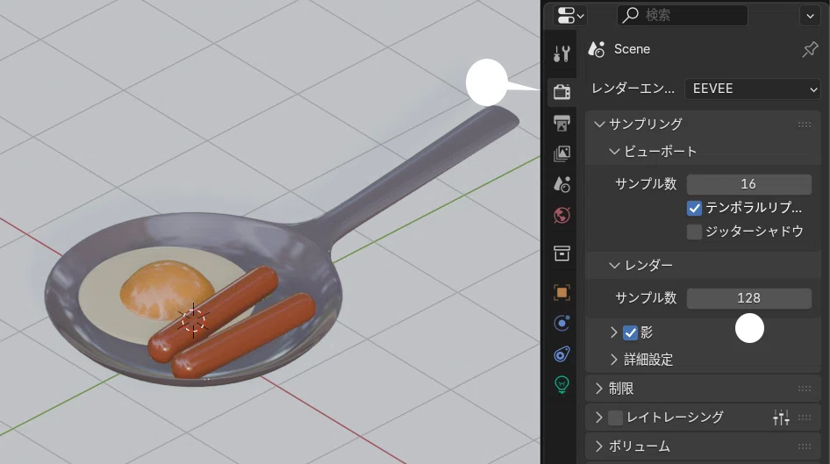Toggle the pin icon beside Scene
The image size is (830, 464).
click(x=810, y=50)
